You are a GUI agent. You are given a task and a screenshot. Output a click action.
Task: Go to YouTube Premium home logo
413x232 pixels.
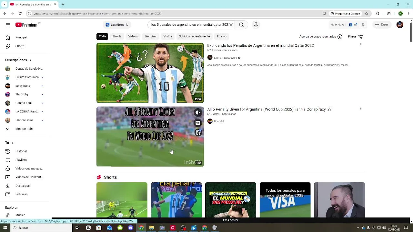(26, 25)
